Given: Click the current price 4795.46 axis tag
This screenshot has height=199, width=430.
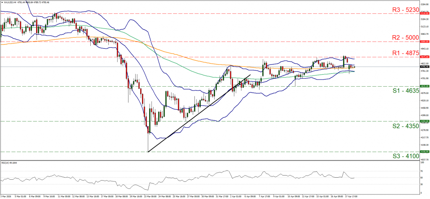Looking at the screenshot, I should (x=424, y=67).
